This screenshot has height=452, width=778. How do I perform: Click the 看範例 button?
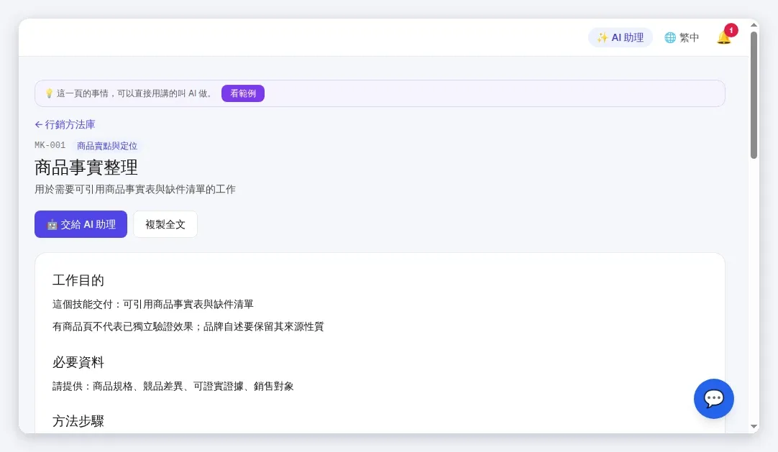click(x=242, y=93)
